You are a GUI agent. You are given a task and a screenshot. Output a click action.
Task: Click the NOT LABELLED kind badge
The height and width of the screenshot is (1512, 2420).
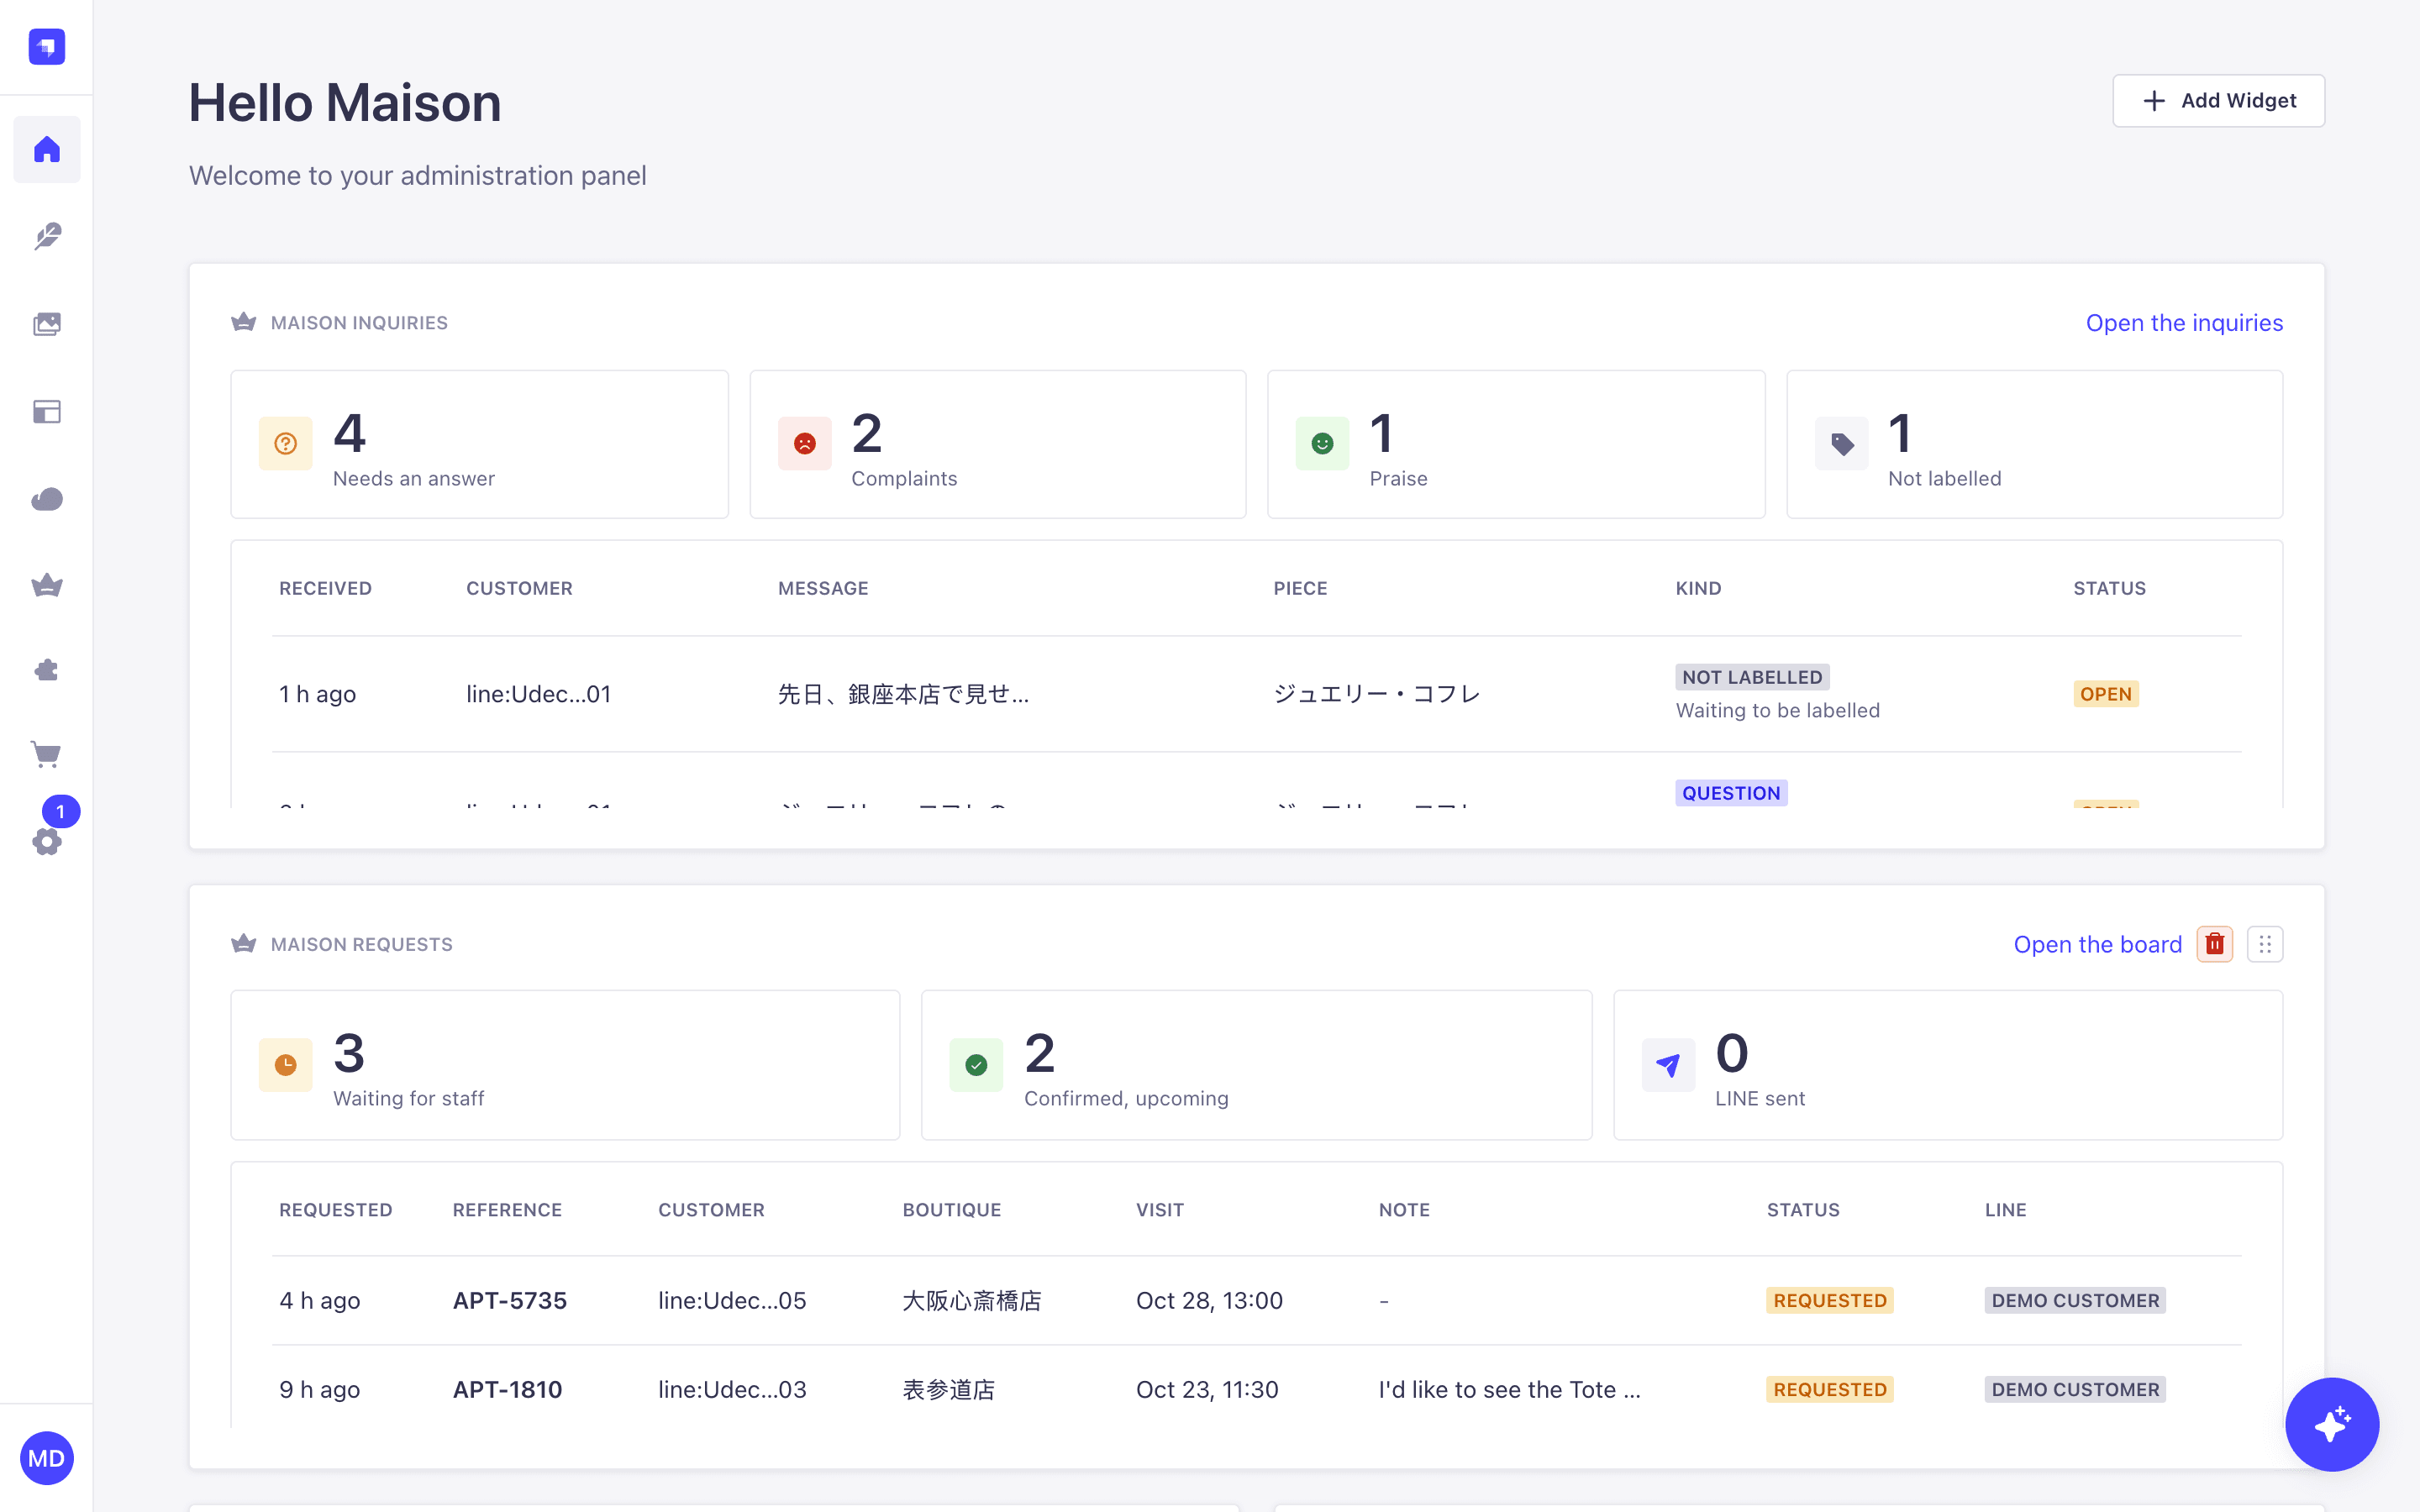pos(1752,677)
